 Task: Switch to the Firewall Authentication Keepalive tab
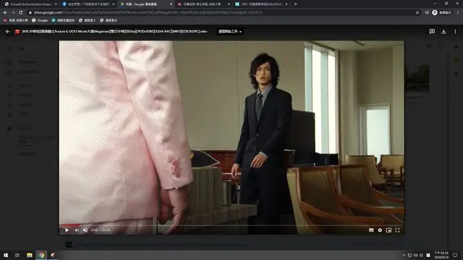coord(30,4)
